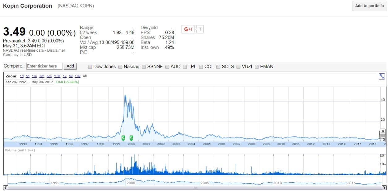Click the Add compare button
This screenshot has width=388, height=191.
[70, 66]
